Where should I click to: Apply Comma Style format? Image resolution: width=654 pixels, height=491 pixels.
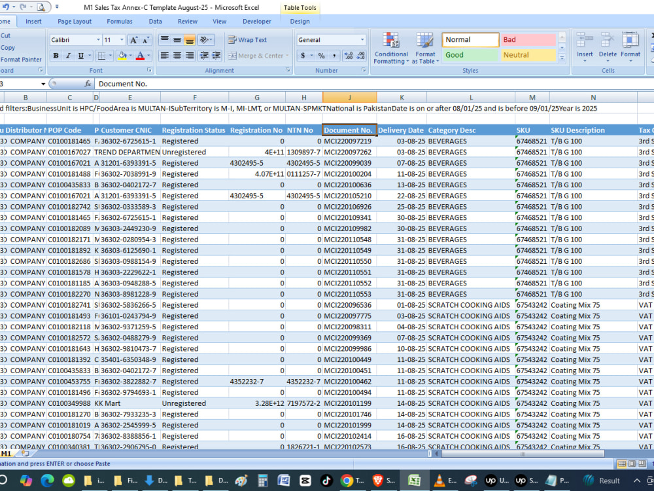334,56
